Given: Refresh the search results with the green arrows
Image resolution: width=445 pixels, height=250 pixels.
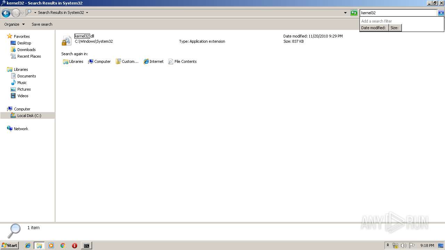Looking at the screenshot, I should (x=354, y=13).
